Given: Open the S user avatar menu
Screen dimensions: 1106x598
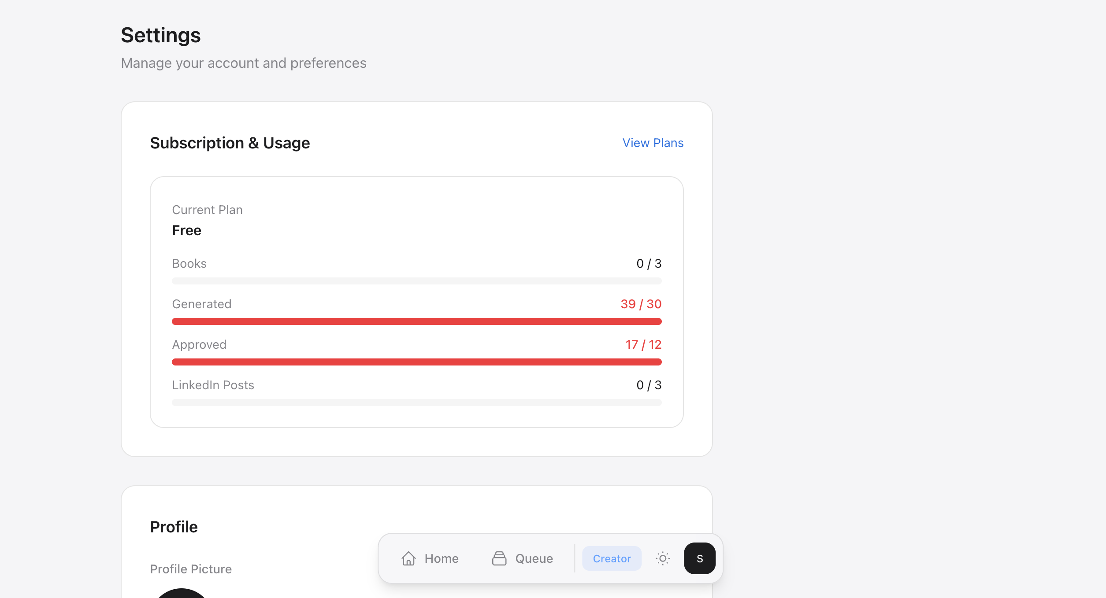Looking at the screenshot, I should tap(699, 558).
